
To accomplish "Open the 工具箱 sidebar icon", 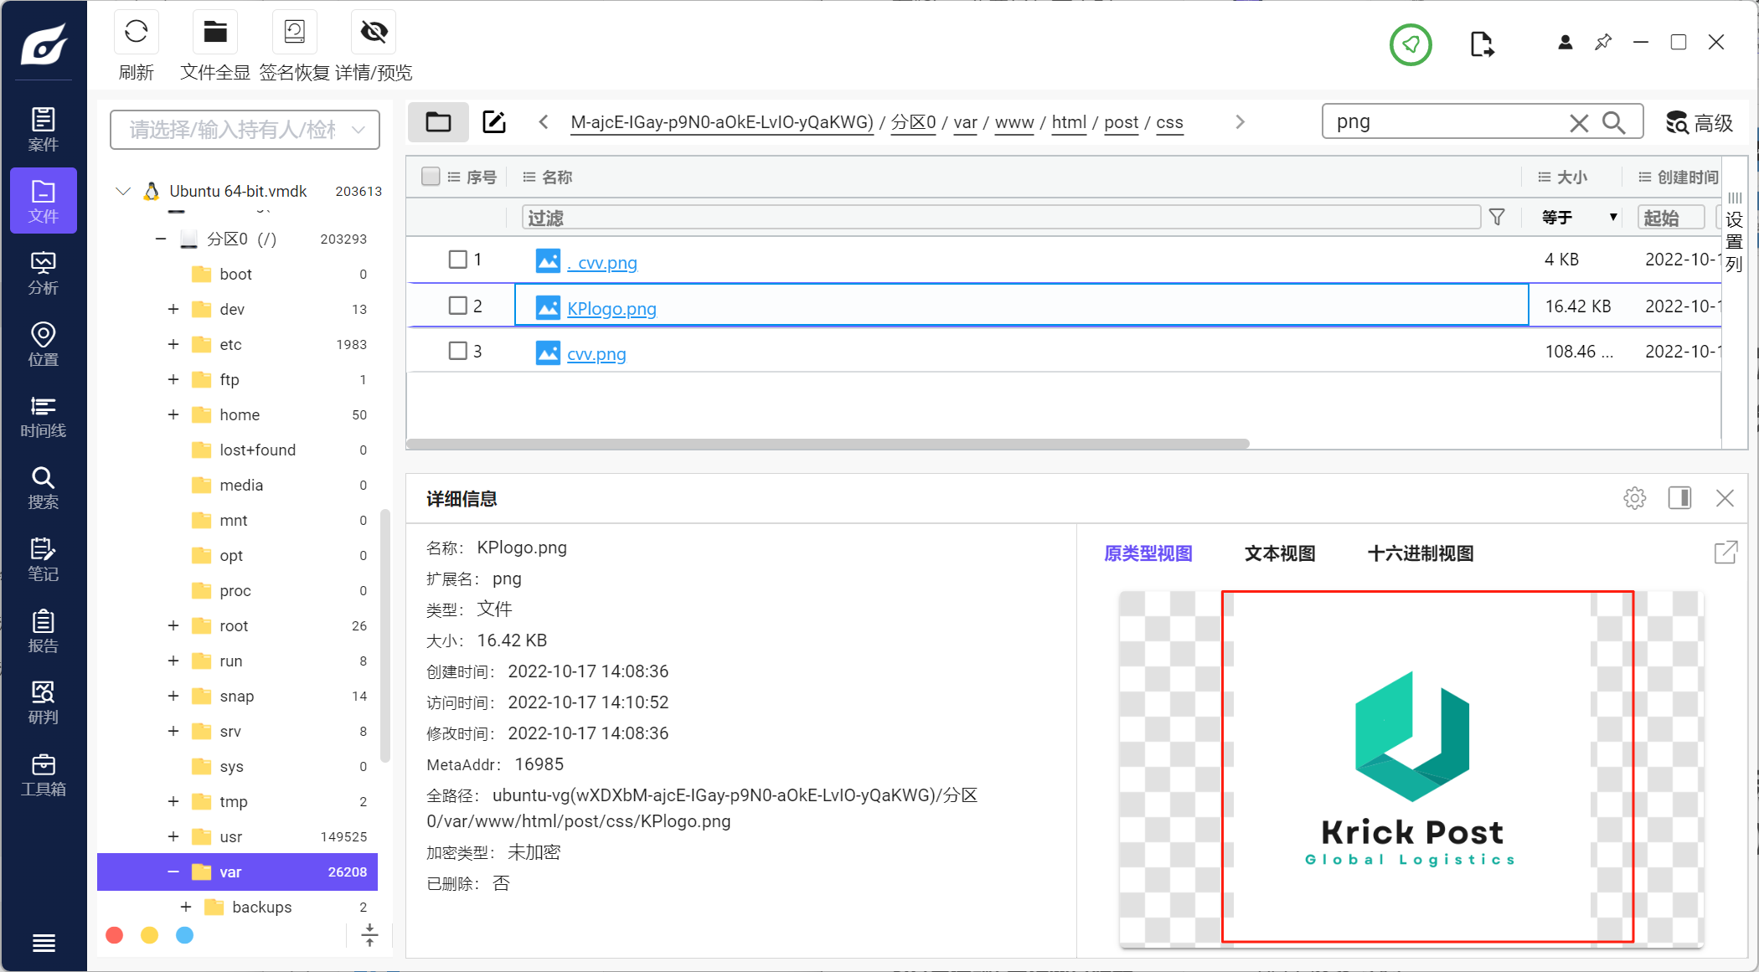I will pyautogui.click(x=43, y=775).
